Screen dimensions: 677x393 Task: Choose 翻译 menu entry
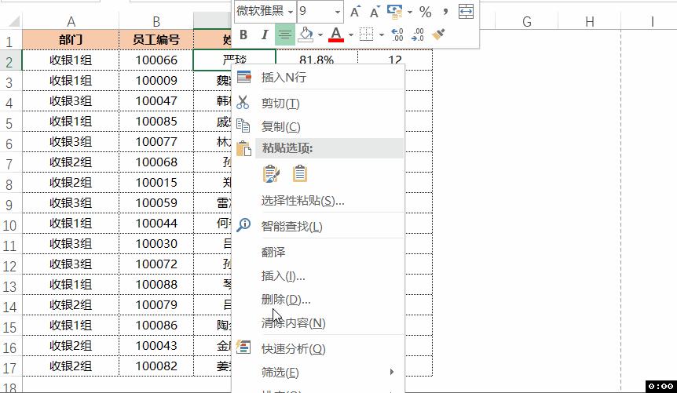(x=318, y=252)
